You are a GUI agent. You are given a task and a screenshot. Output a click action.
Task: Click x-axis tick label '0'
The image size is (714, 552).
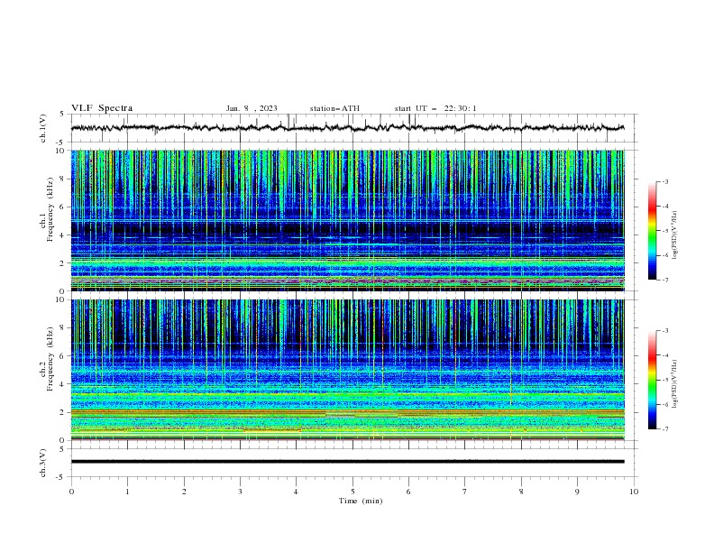pos(71,492)
